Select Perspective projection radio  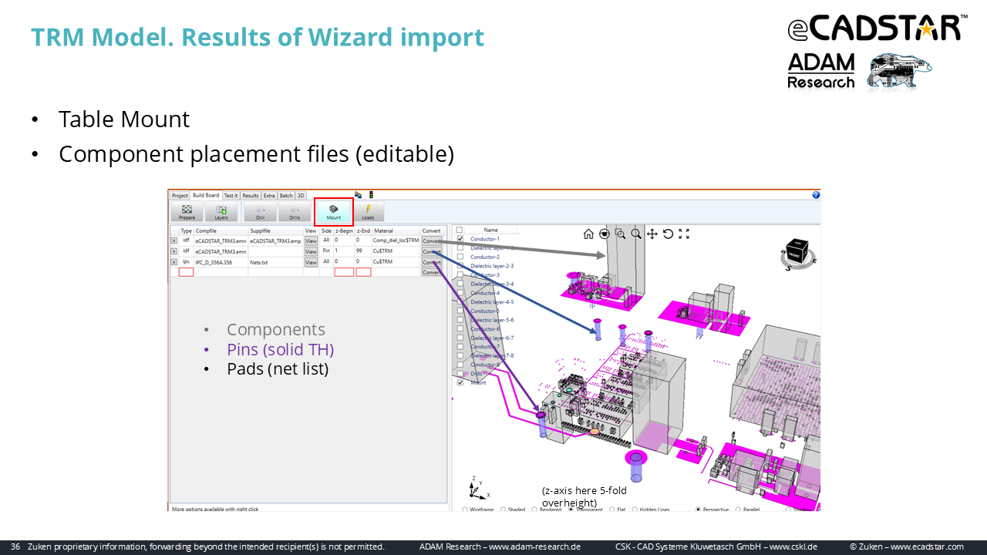tap(699, 510)
